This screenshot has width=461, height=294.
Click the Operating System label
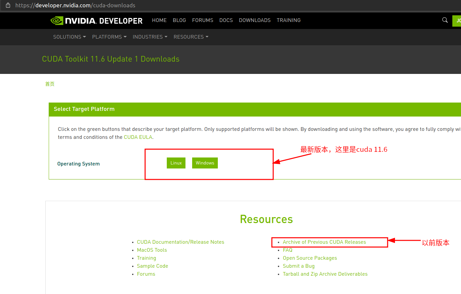[x=78, y=164]
